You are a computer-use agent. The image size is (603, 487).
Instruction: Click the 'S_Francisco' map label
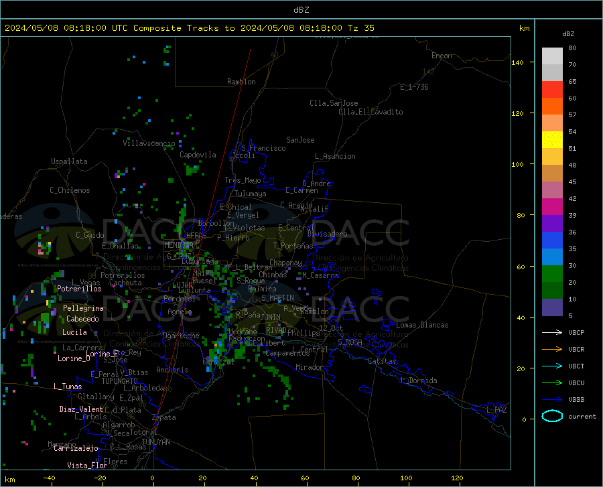tap(263, 148)
